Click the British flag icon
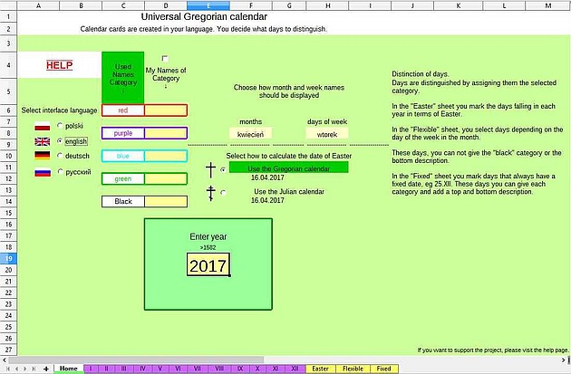Viewport: 571px width, 374px height. pos(41,141)
